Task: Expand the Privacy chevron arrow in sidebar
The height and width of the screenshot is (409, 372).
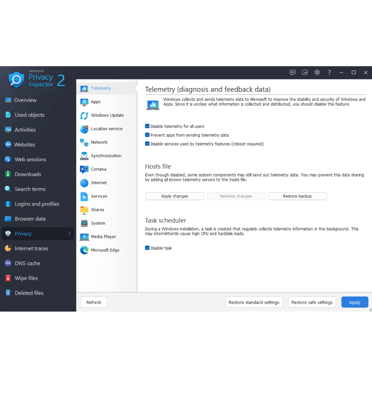Action: point(69,234)
